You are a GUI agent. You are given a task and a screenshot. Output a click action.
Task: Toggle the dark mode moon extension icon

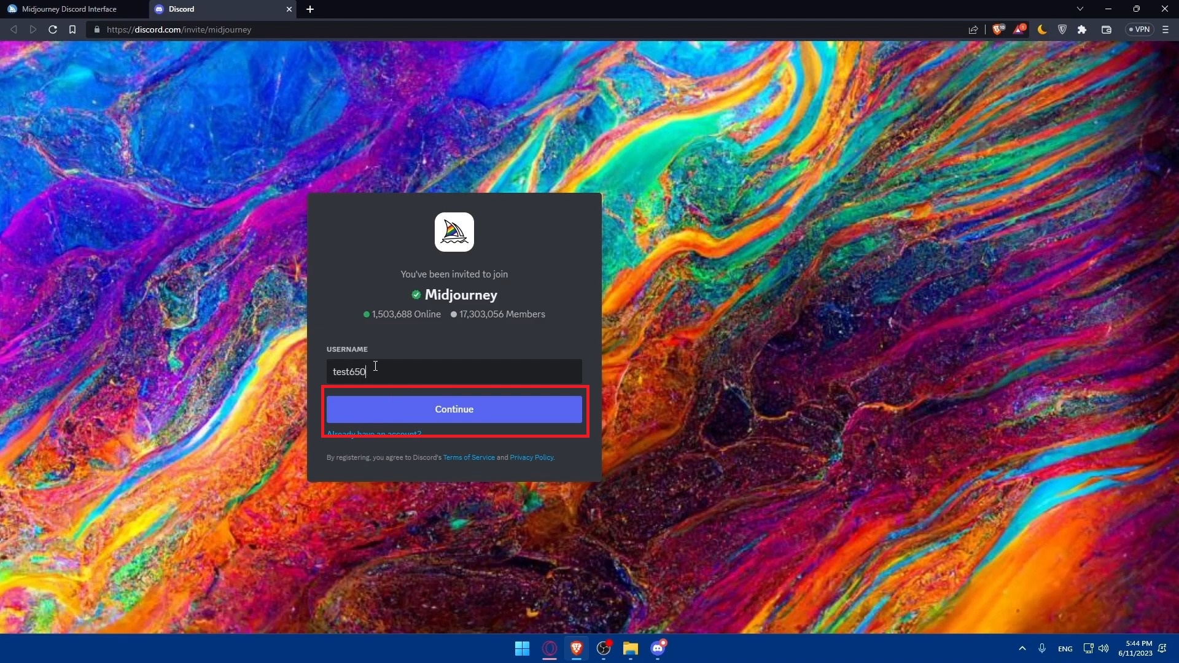[1042, 29]
